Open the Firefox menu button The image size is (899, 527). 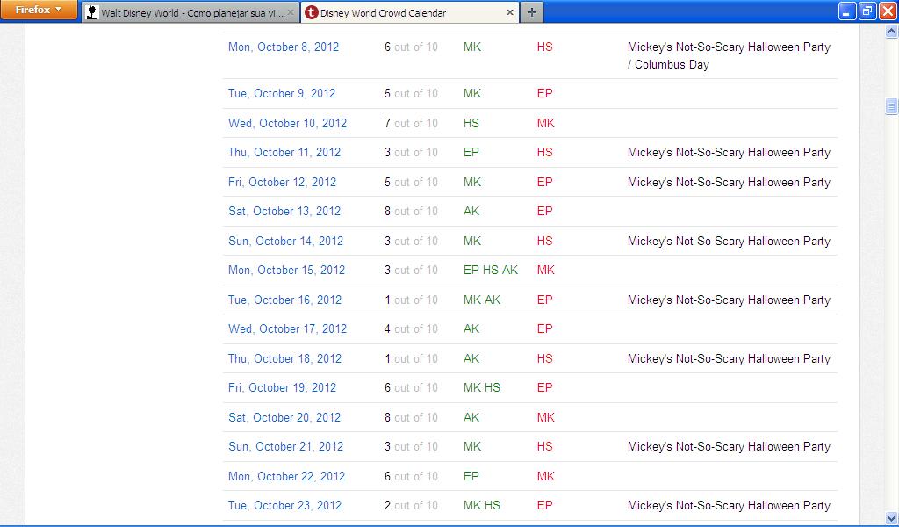pos(39,11)
